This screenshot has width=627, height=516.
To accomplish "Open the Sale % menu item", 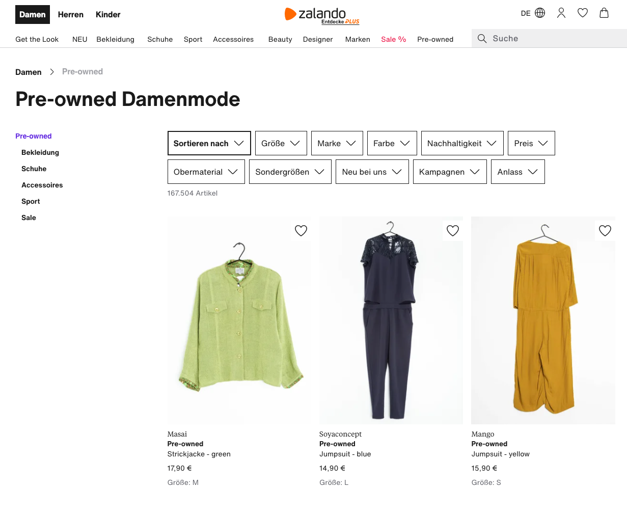I will click(394, 39).
